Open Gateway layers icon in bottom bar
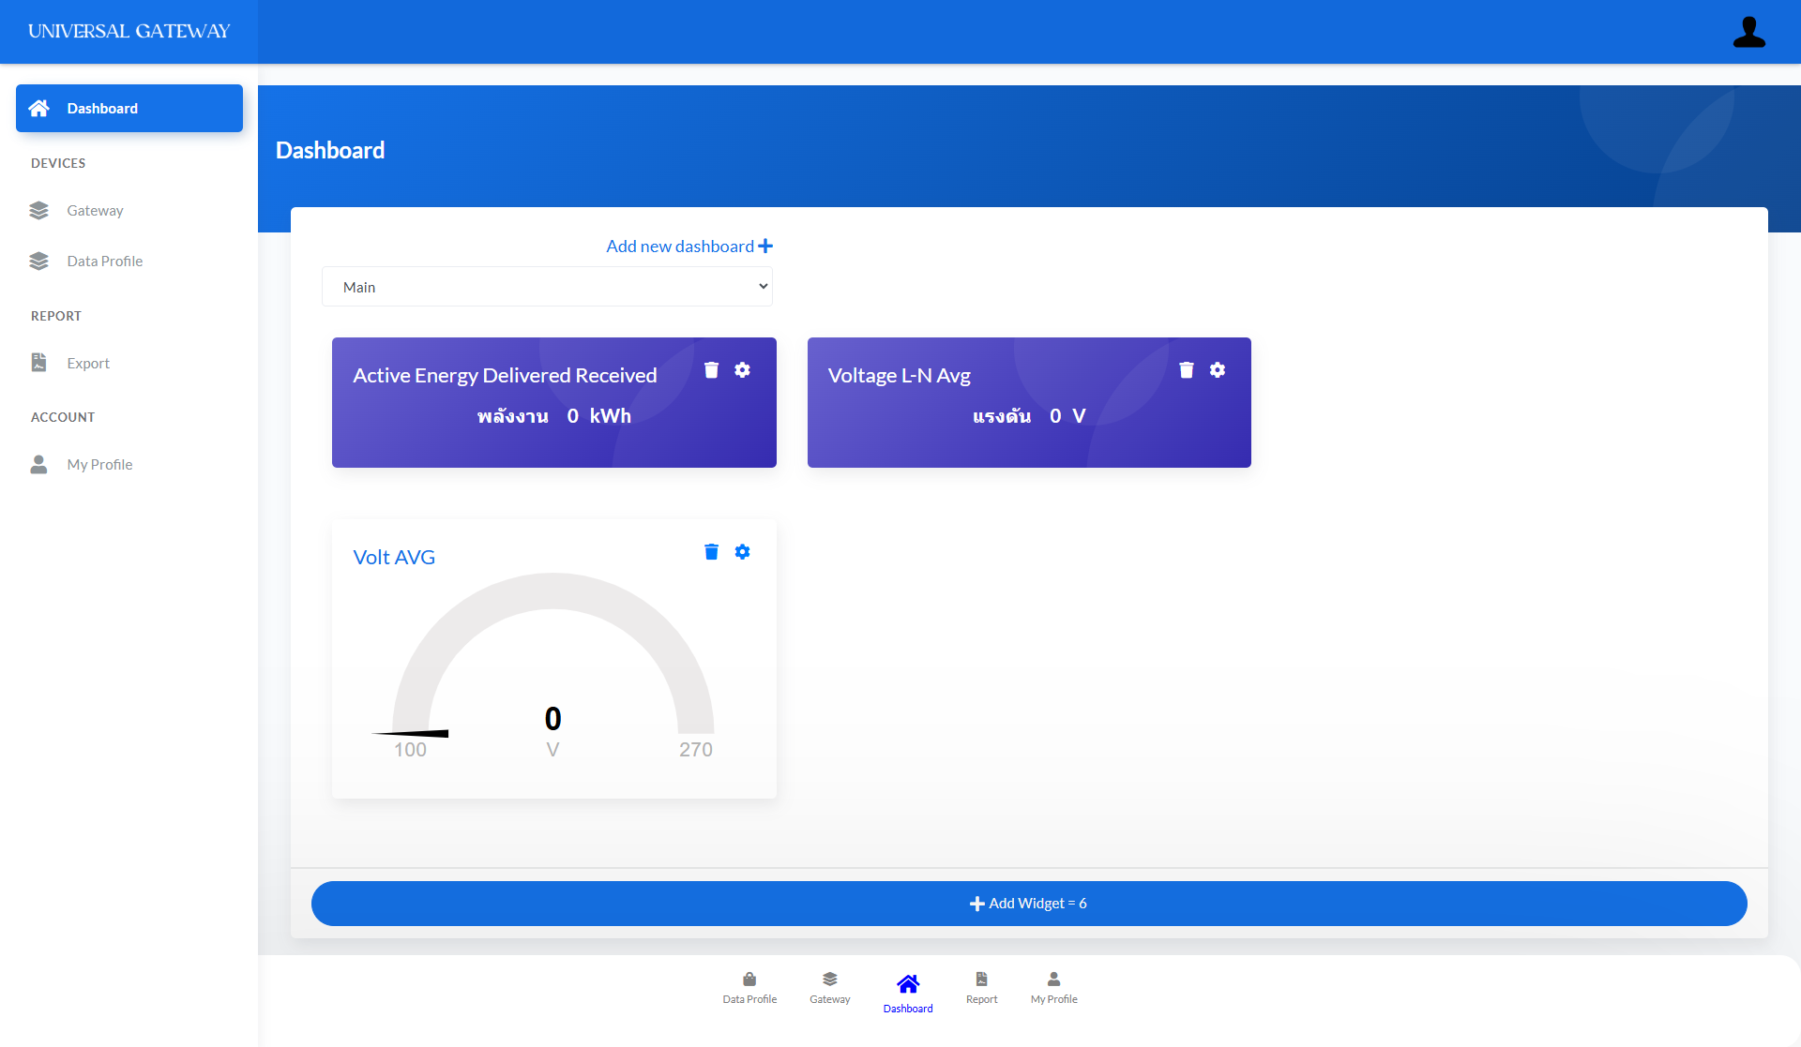 [x=829, y=980]
